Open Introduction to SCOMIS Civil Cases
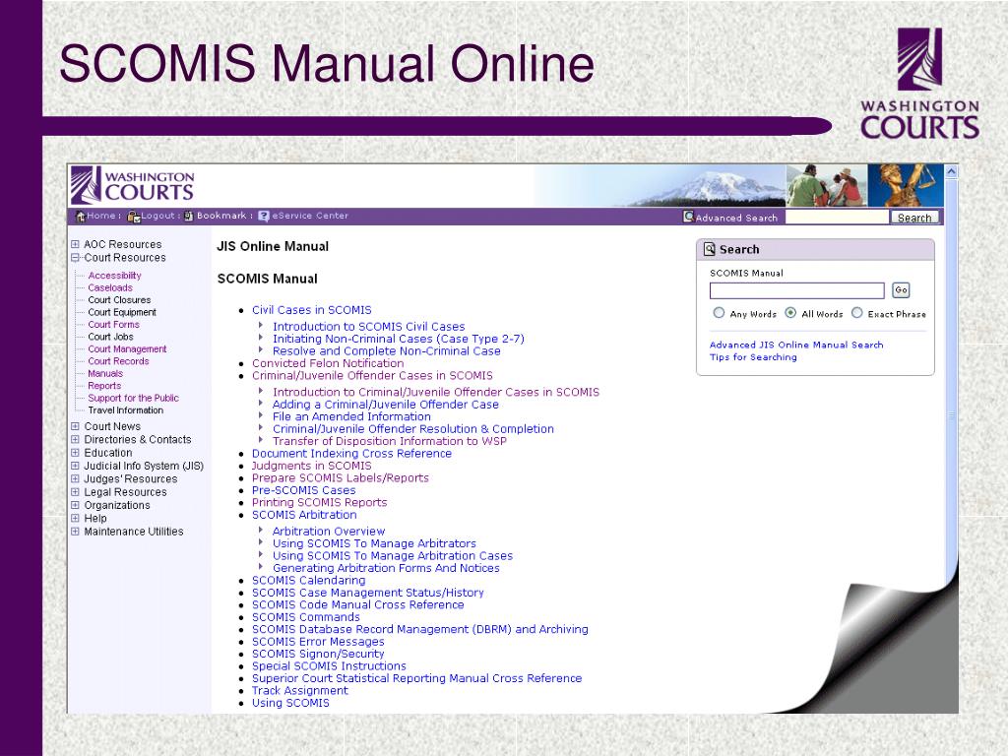 [368, 327]
